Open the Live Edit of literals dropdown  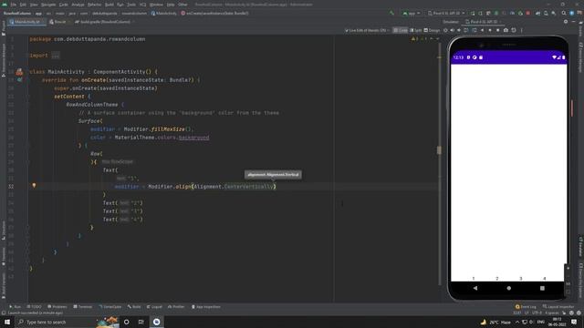(367, 30)
